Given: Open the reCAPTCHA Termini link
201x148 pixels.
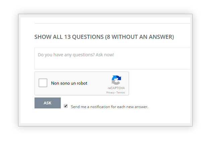Looking at the screenshot, I should [121, 92].
